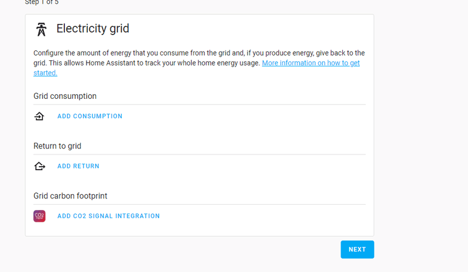Select the 'Grid consumption' section heading

click(x=65, y=96)
